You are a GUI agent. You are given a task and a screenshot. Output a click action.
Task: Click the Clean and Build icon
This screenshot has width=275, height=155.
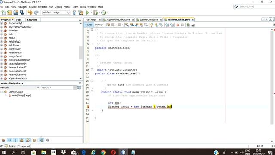[81, 12]
